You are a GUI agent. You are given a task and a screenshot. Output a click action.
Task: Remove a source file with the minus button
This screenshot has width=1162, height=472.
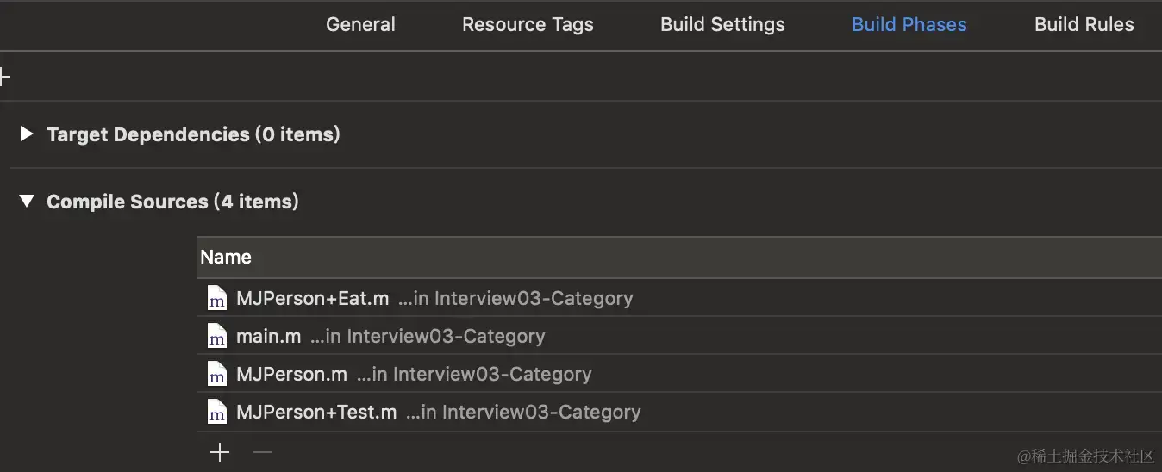point(263,452)
